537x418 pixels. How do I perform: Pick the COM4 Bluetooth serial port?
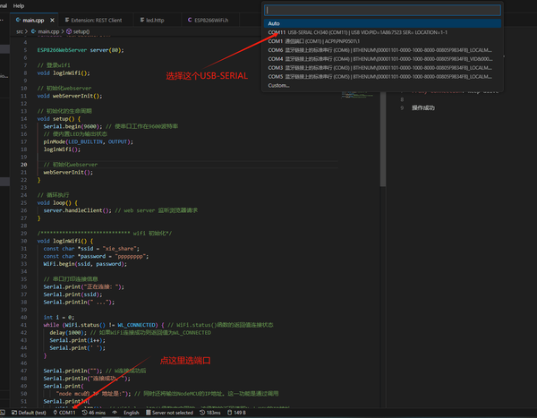[x=382, y=59]
